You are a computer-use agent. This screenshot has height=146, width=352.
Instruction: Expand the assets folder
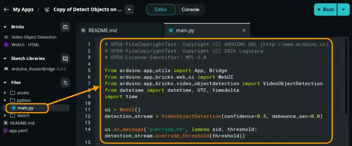point(5,93)
